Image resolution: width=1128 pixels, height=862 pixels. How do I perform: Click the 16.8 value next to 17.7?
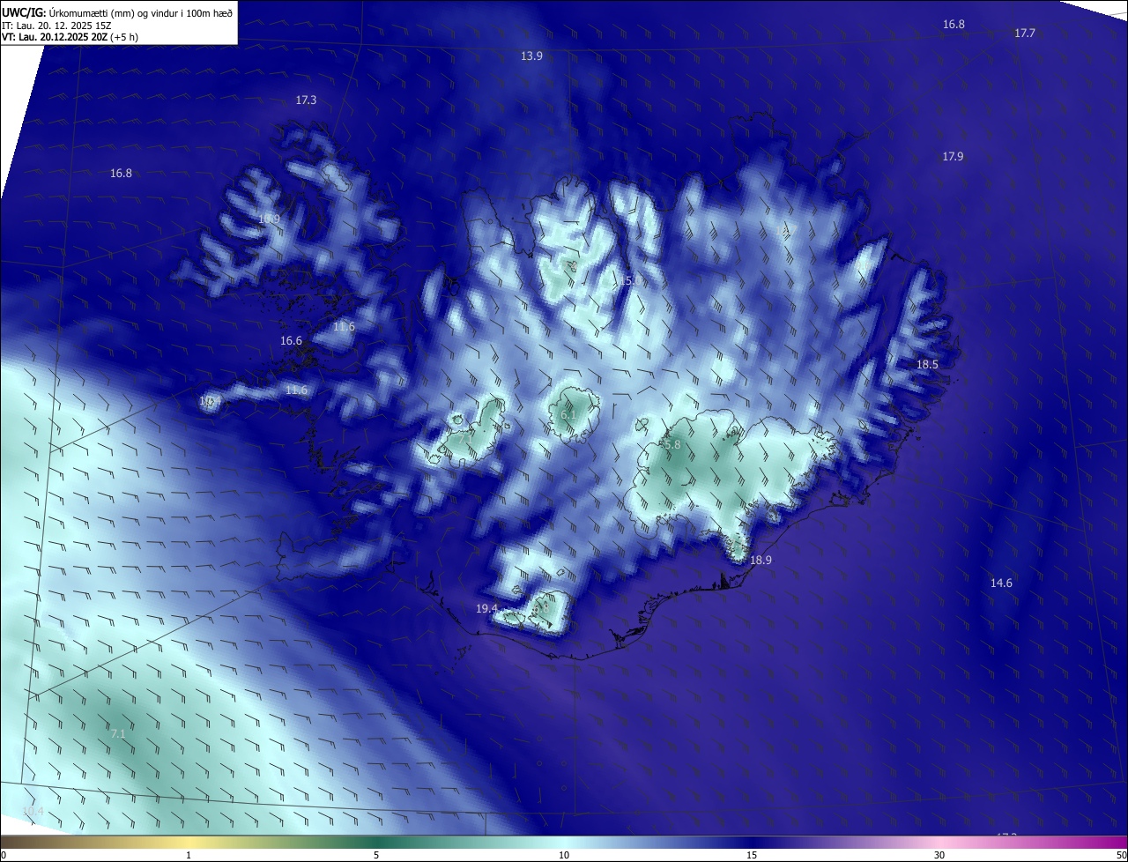click(x=954, y=25)
